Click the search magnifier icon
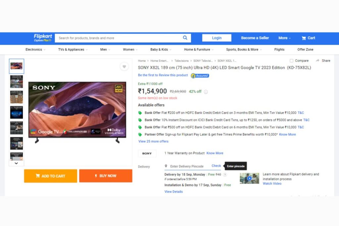This screenshot has height=226, width=339. click(x=185, y=38)
